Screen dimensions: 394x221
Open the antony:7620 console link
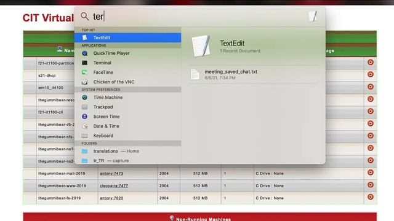(x=111, y=198)
